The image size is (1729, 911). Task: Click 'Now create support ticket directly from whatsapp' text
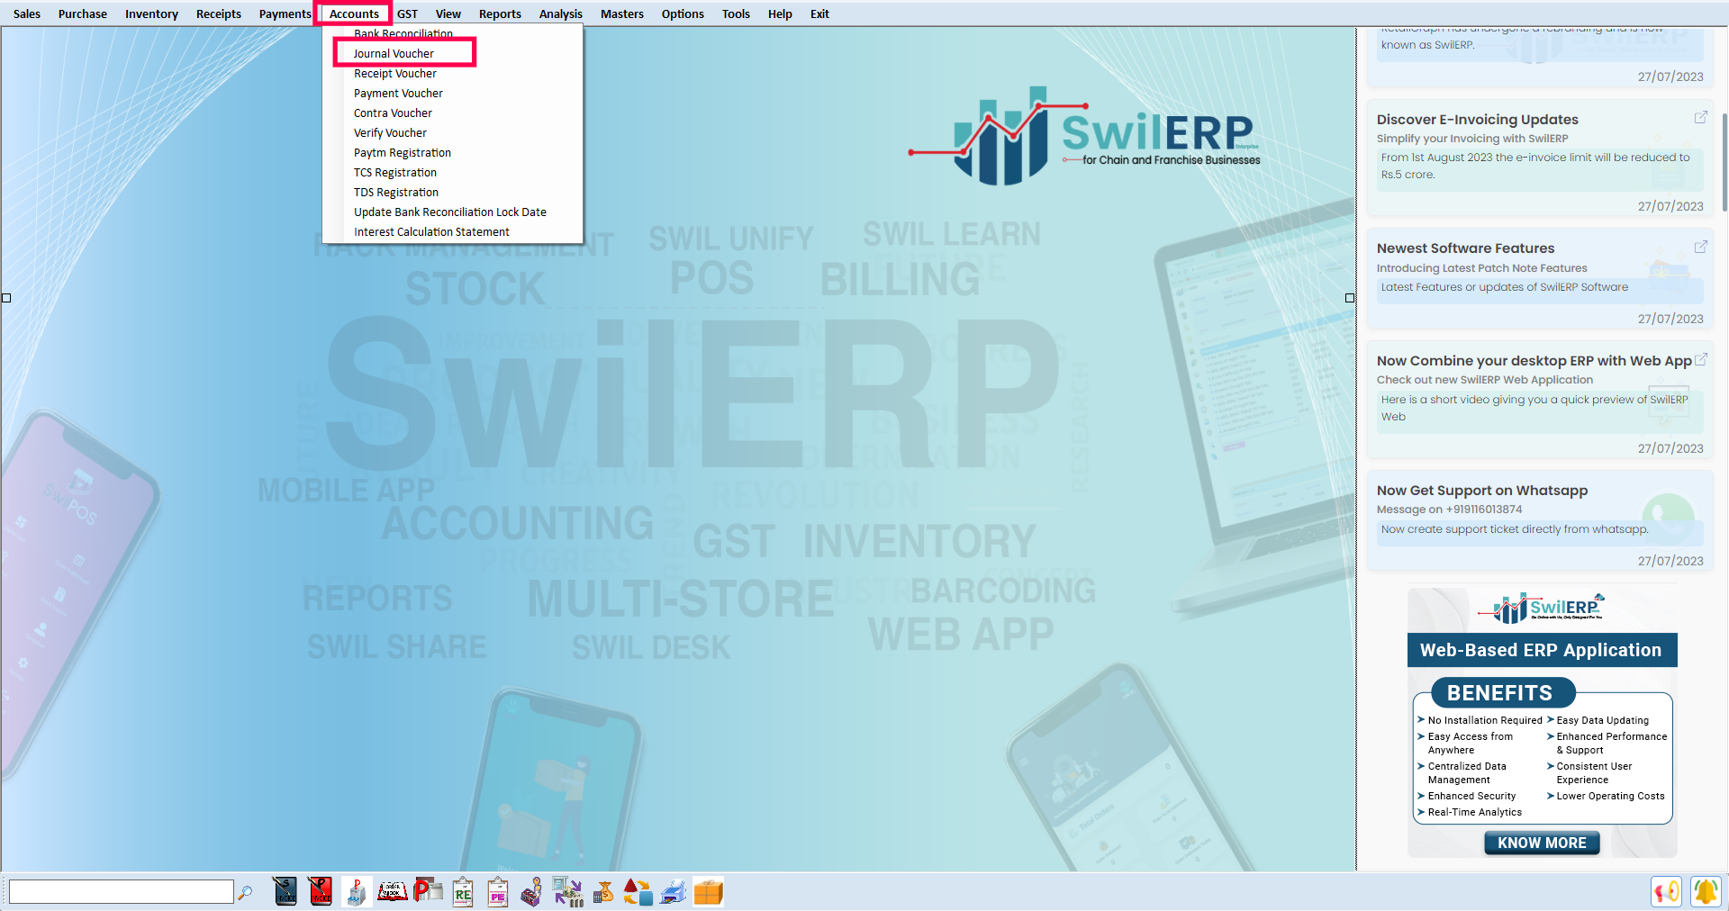coord(1515,529)
